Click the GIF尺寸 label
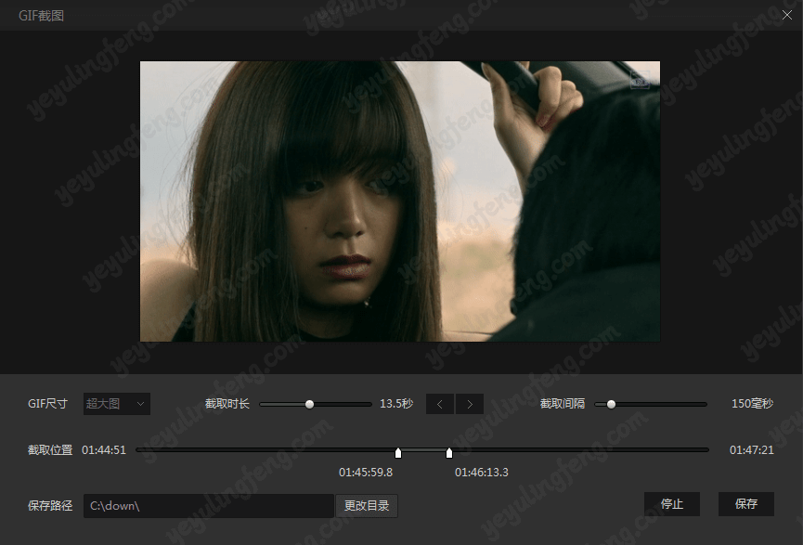This screenshot has height=545, width=803. (x=47, y=404)
